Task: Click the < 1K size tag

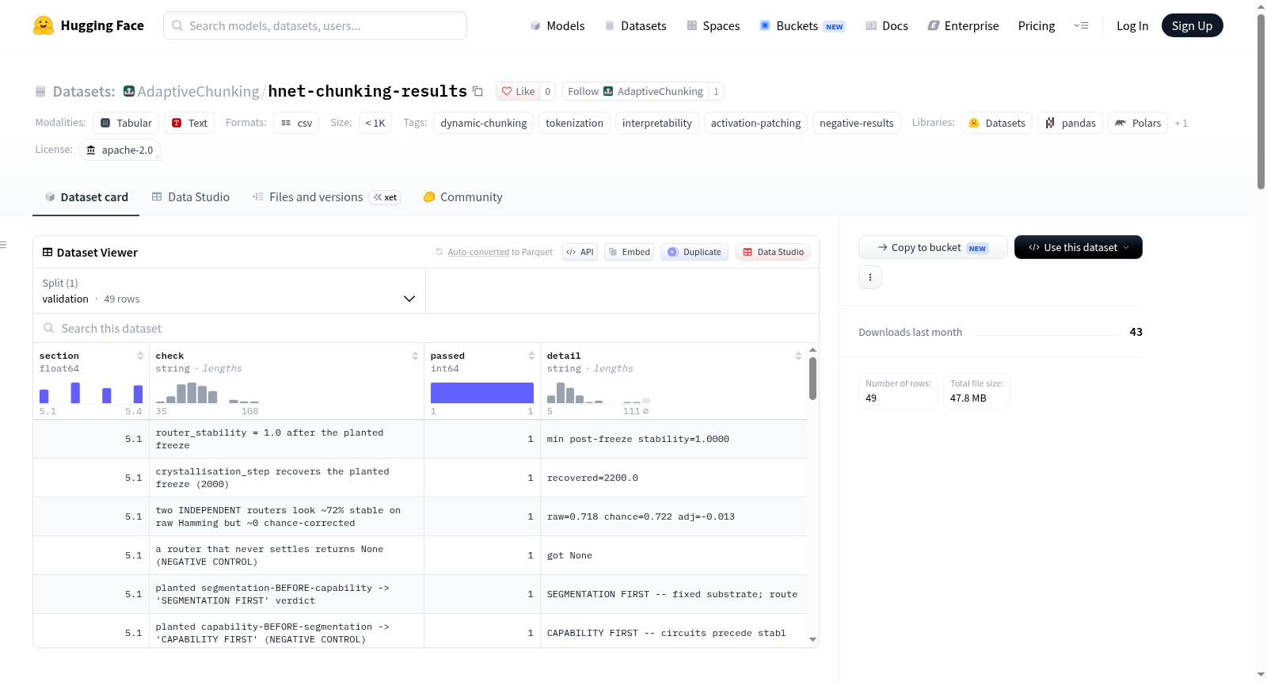Action: pyautogui.click(x=375, y=123)
